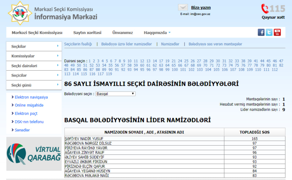Open the Online müşahidə link
This screenshot has width=292, height=180.
[29, 105]
